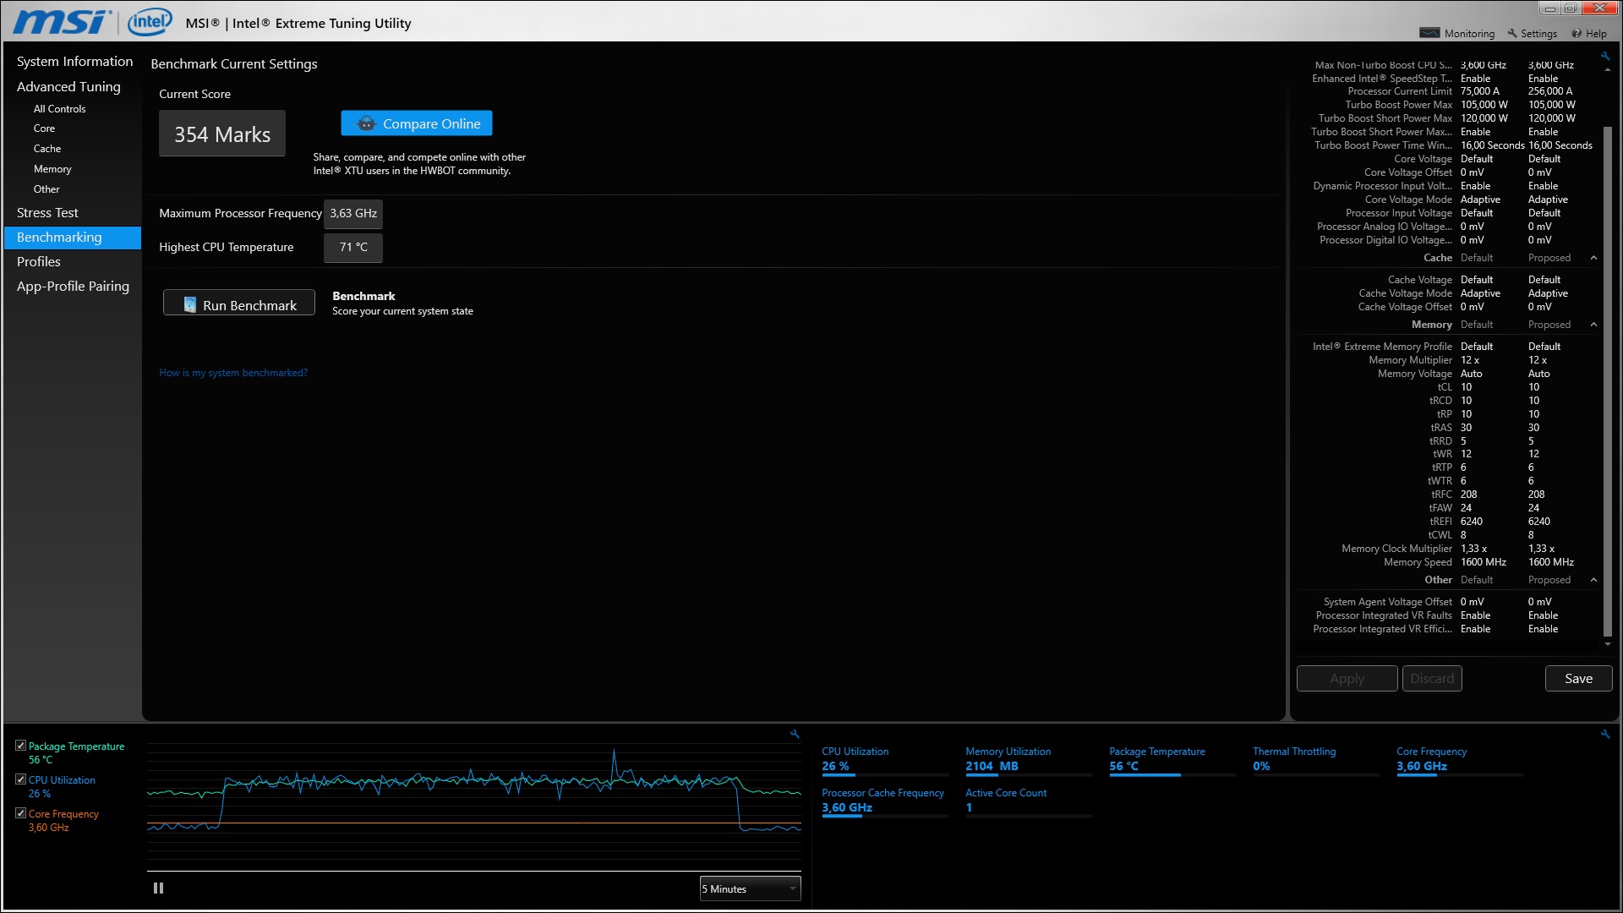Viewport: 1623px width, 913px height.
Task: Open monitor panel wrench settings at bottom right
Action: pyautogui.click(x=1604, y=734)
